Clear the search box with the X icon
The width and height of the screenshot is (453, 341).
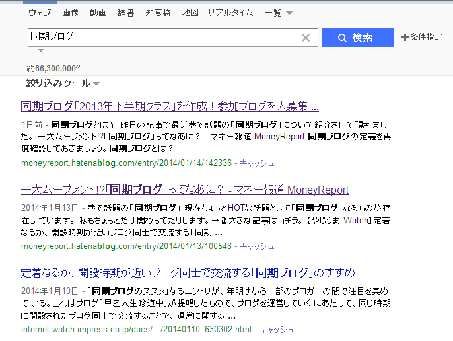306,38
